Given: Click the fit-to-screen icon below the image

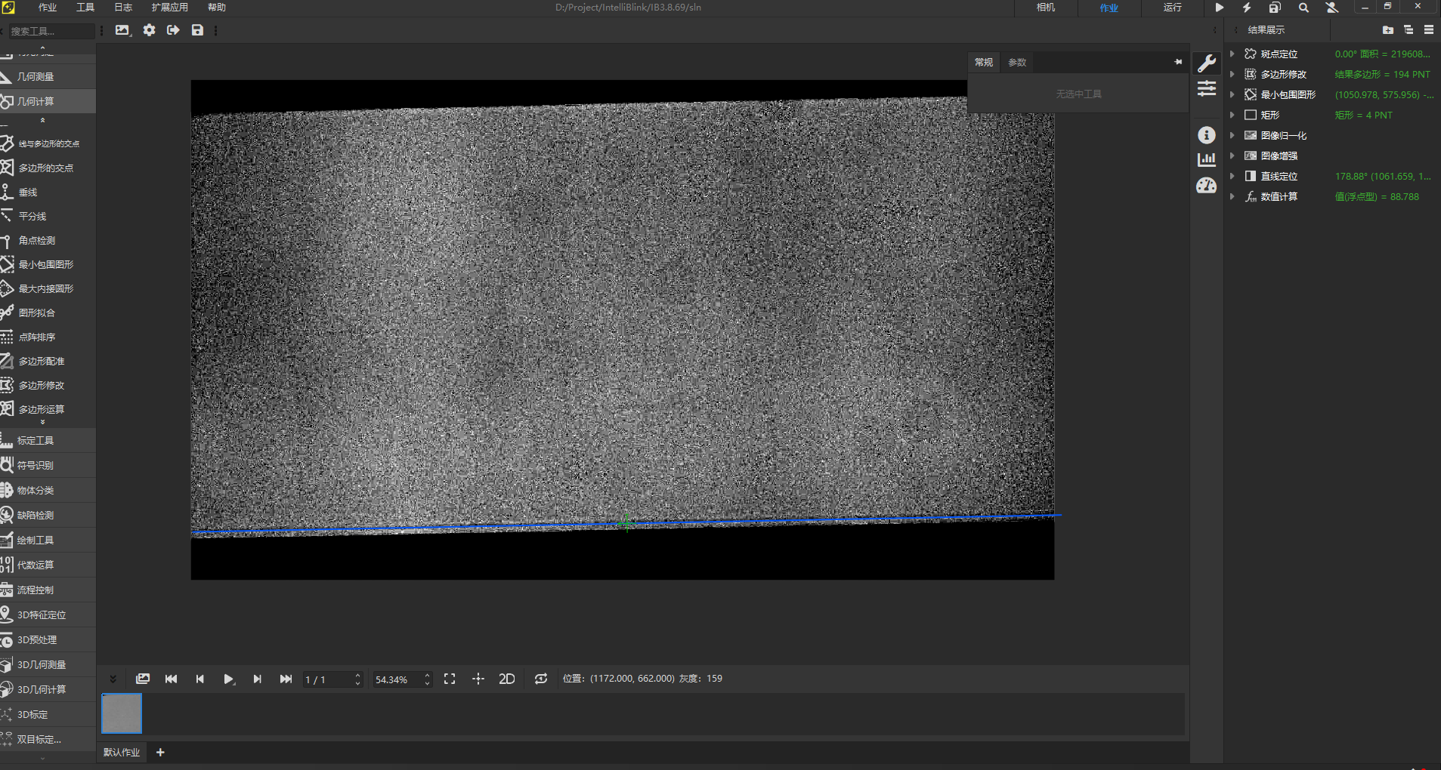Looking at the screenshot, I should point(450,679).
